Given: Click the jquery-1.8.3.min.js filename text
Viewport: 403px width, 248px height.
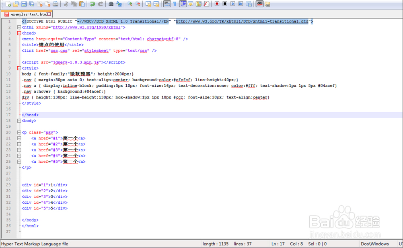Looking at the screenshot, I should coord(76,62).
